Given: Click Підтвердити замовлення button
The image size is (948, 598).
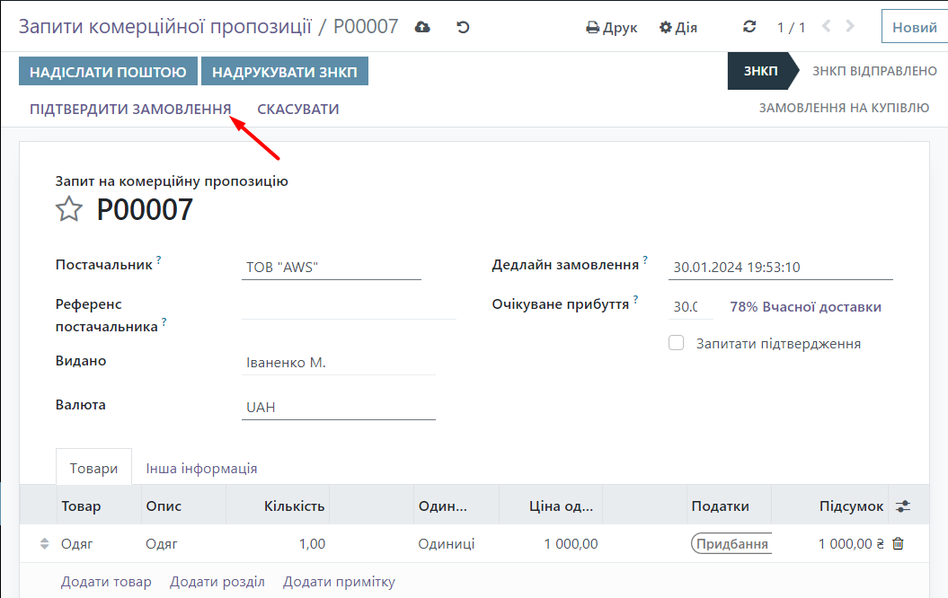Looking at the screenshot, I should (130, 110).
